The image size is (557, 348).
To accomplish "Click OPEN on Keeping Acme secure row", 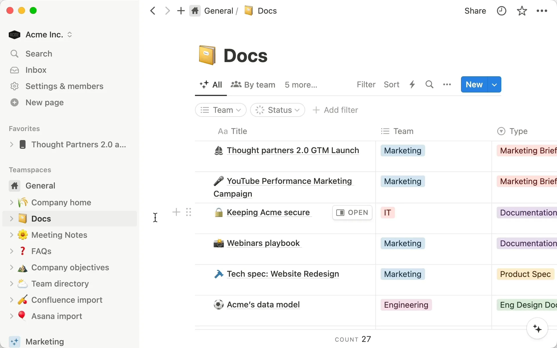I will click(352, 213).
